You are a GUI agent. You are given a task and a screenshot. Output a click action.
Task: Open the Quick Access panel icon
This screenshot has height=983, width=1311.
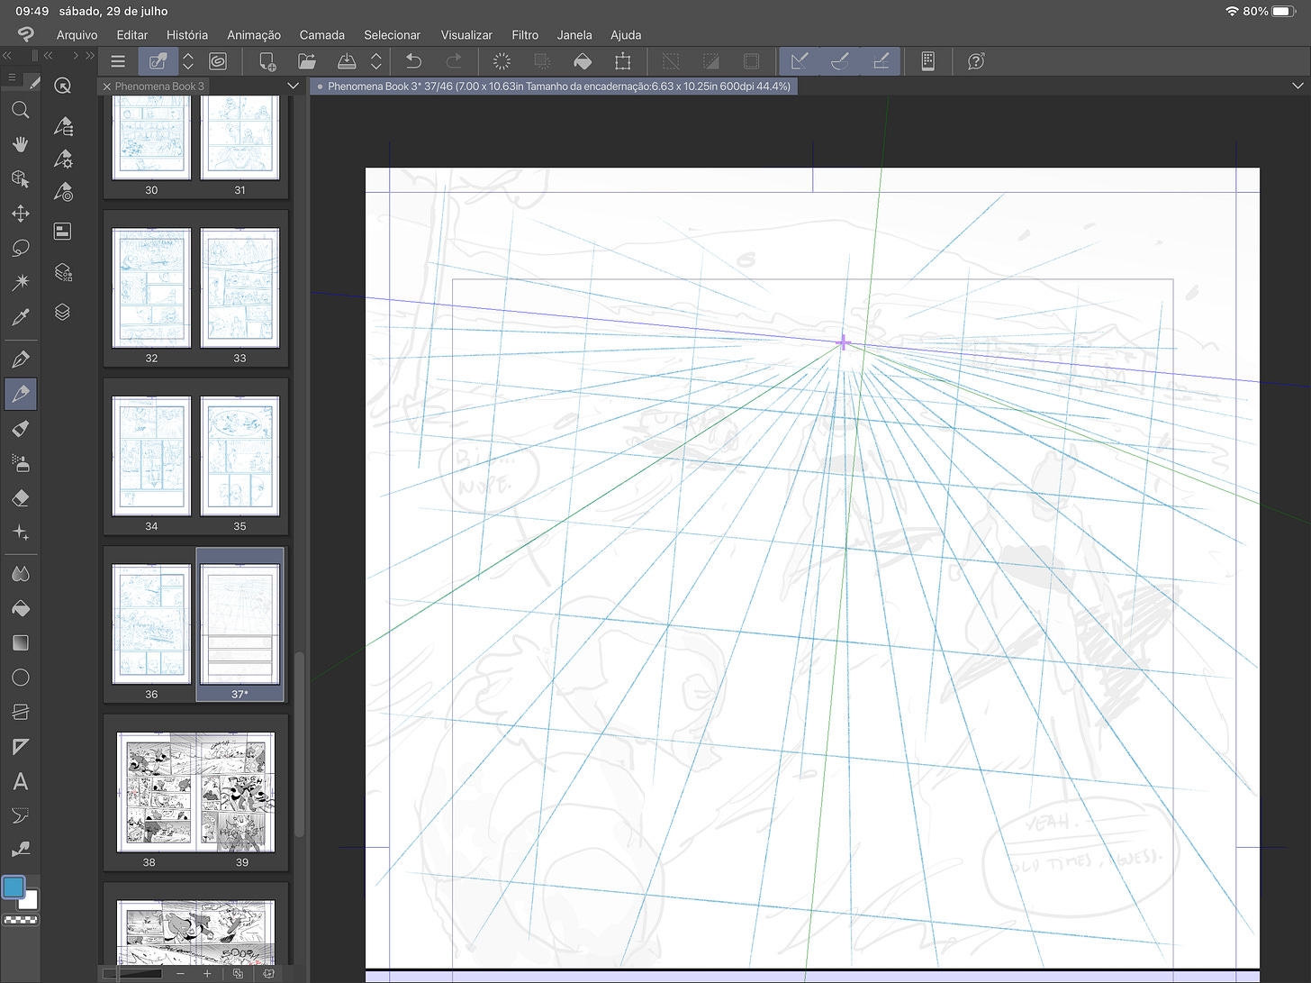point(62,86)
